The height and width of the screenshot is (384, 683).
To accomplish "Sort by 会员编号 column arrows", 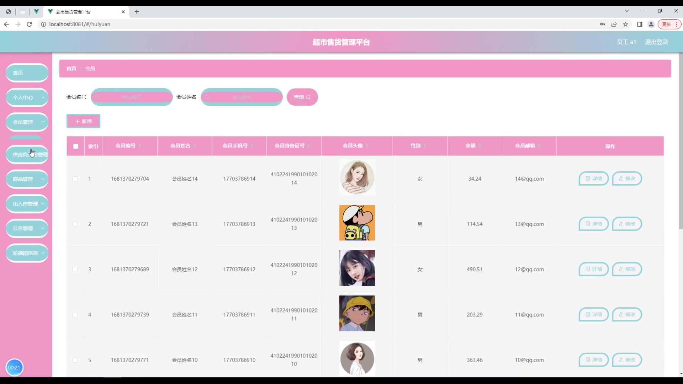I will tap(140, 146).
